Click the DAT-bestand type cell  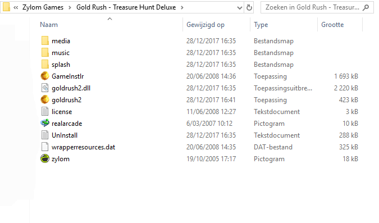273,147
